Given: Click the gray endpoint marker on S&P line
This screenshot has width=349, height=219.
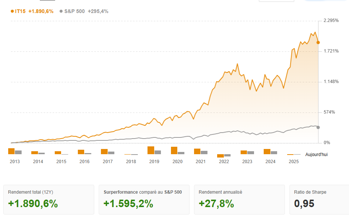Looking at the screenshot, I should (318, 127).
